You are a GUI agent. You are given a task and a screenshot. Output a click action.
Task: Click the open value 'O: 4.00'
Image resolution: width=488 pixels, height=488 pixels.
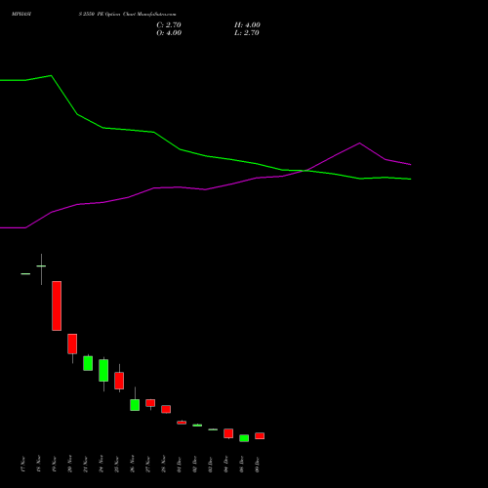point(169,33)
